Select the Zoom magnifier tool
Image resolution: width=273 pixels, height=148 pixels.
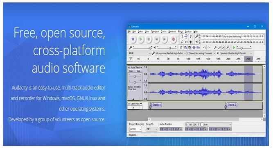click(x=182, y=42)
